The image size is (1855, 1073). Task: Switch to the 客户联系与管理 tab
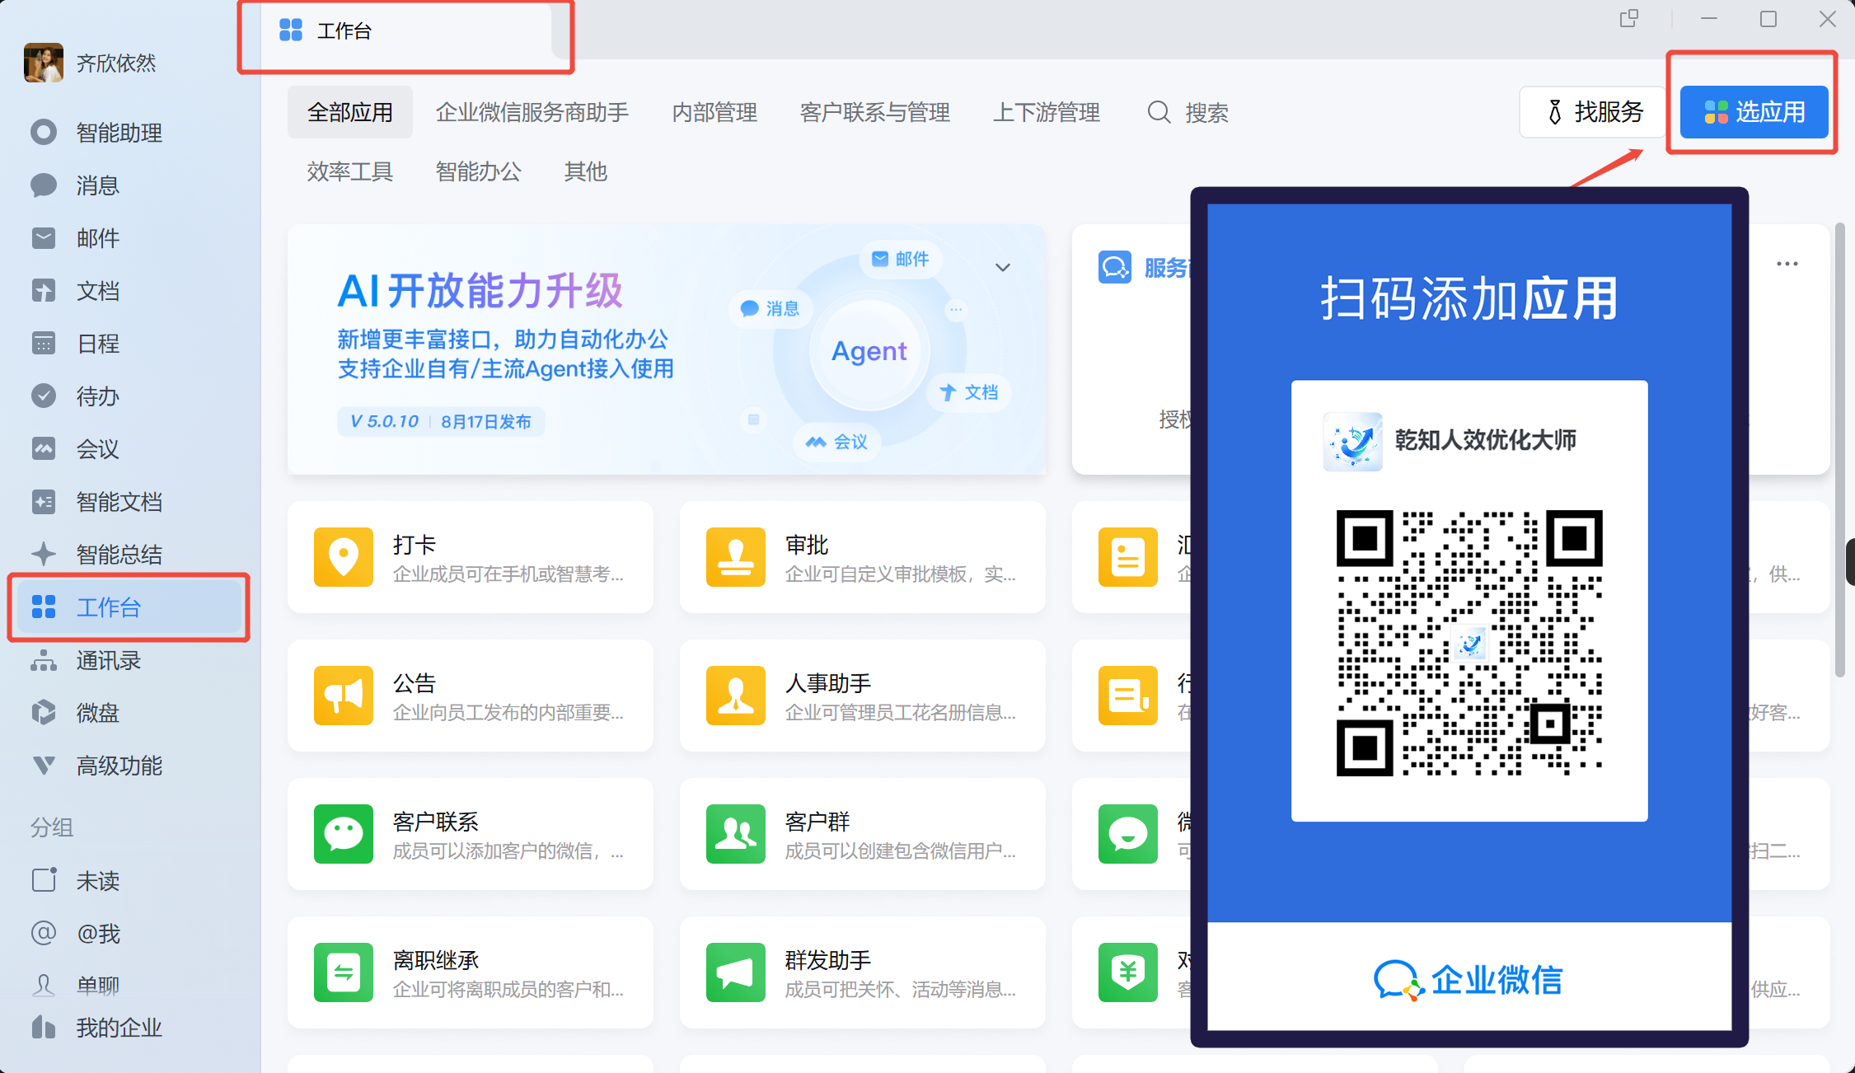coord(874,112)
